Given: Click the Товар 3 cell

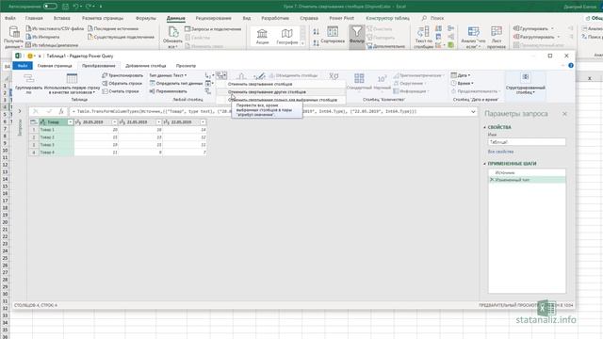Looking at the screenshot, I should (x=57, y=145).
